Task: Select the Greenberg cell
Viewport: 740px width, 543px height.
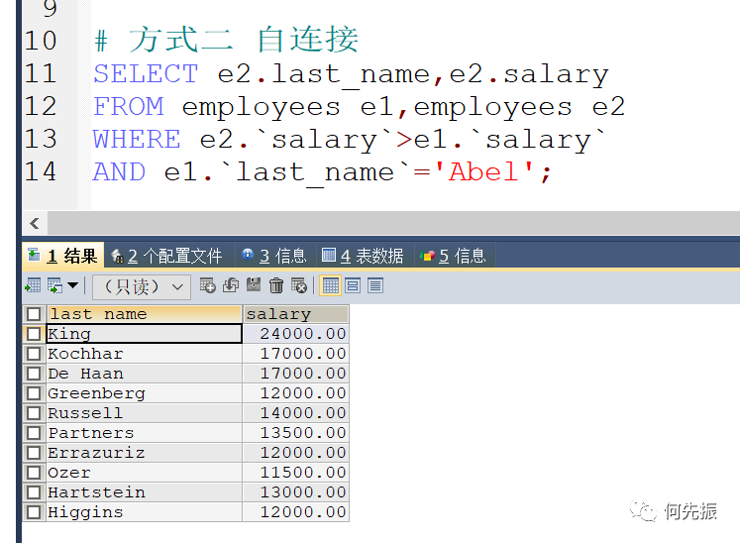Action: 145,393
